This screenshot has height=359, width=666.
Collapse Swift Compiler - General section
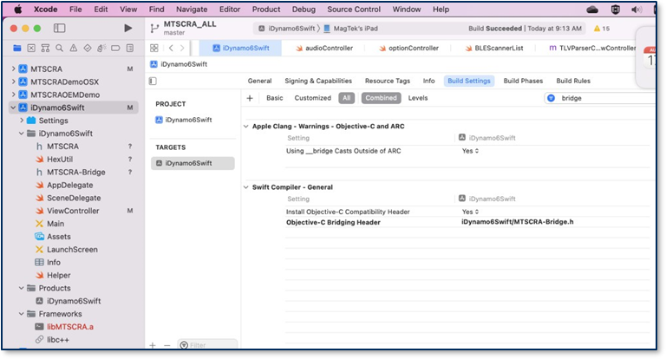(246, 187)
